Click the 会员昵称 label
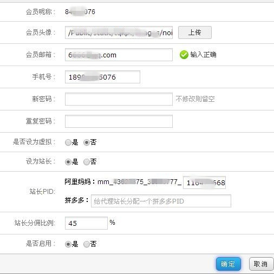This screenshot has height=274, width=274. 41,12
